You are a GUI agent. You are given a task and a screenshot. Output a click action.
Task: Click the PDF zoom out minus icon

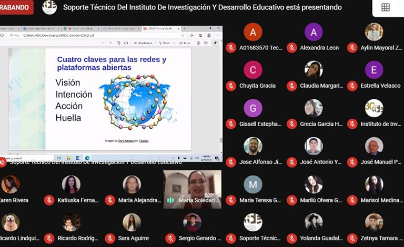pos(103,43)
